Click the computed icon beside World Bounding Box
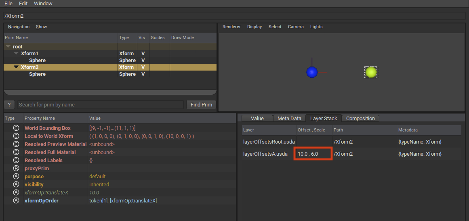Image resolution: width=469 pixels, height=221 pixels. click(16, 128)
